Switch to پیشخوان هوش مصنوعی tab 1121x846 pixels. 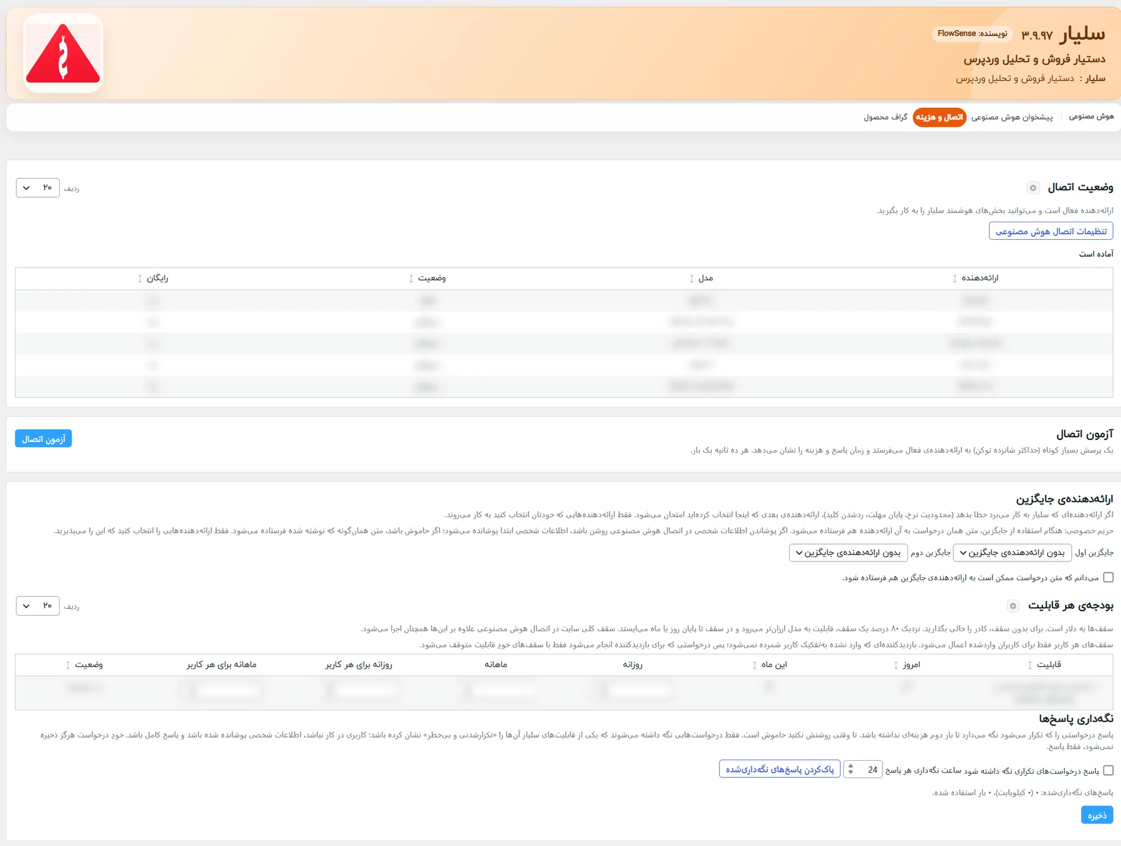1012,117
